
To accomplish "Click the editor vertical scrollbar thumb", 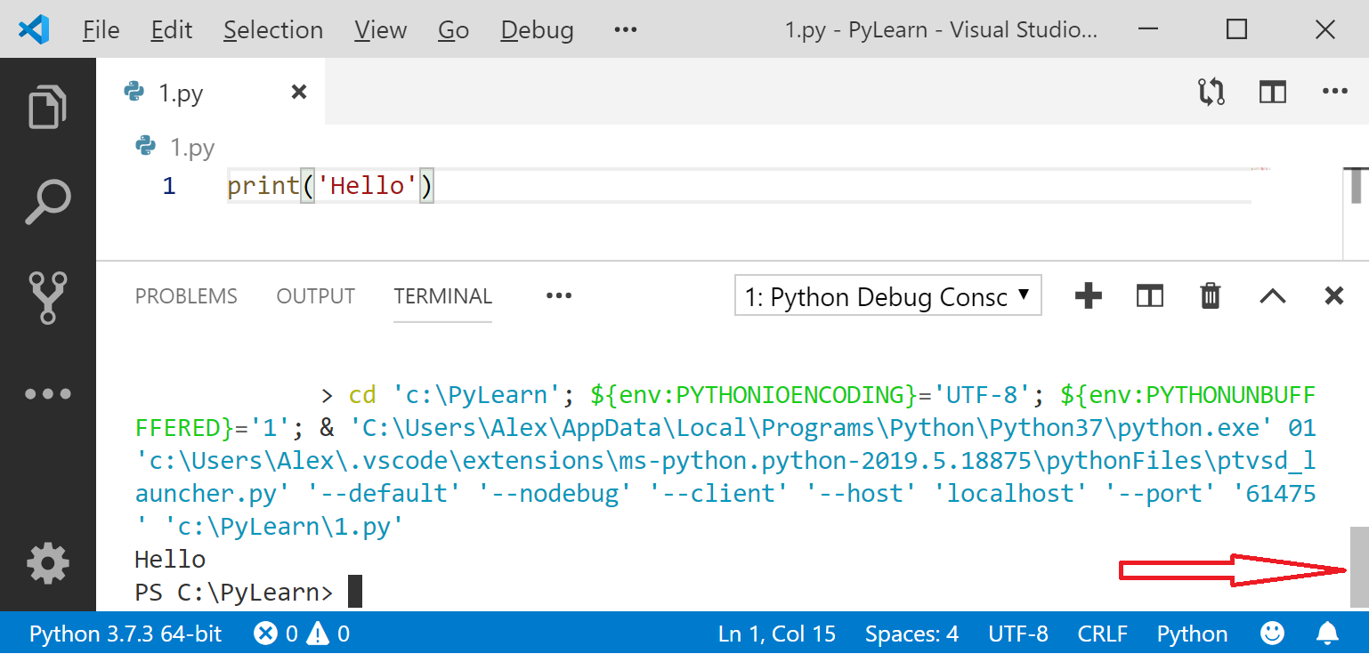I will 1357,185.
